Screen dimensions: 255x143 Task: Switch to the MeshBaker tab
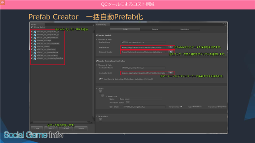pyautogui.click(x=185, y=29)
